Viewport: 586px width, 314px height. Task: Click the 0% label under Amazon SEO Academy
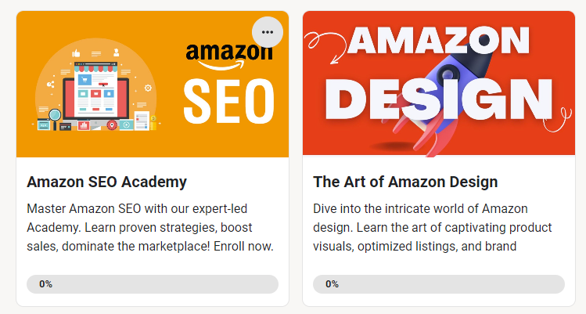pyautogui.click(x=45, y=284)
